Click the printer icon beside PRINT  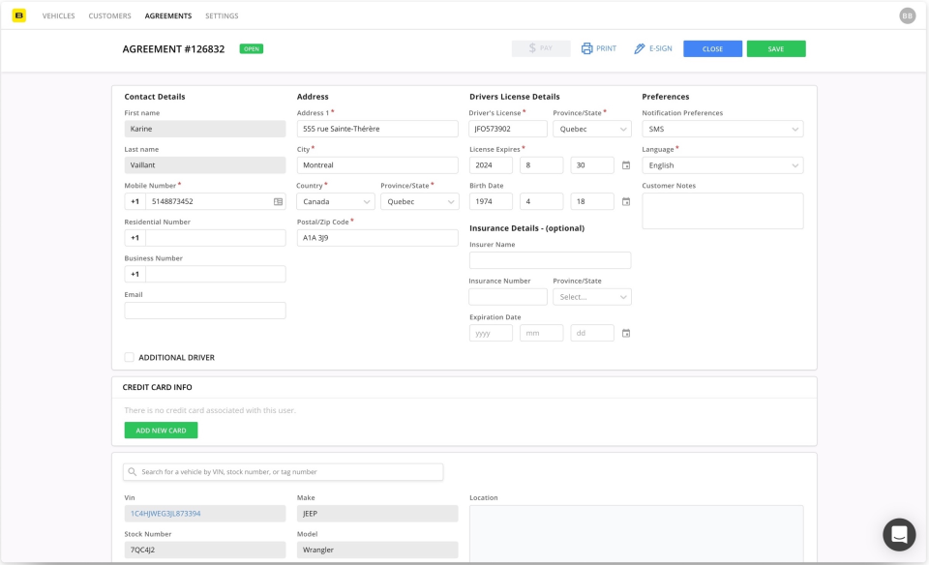point(586,48)
